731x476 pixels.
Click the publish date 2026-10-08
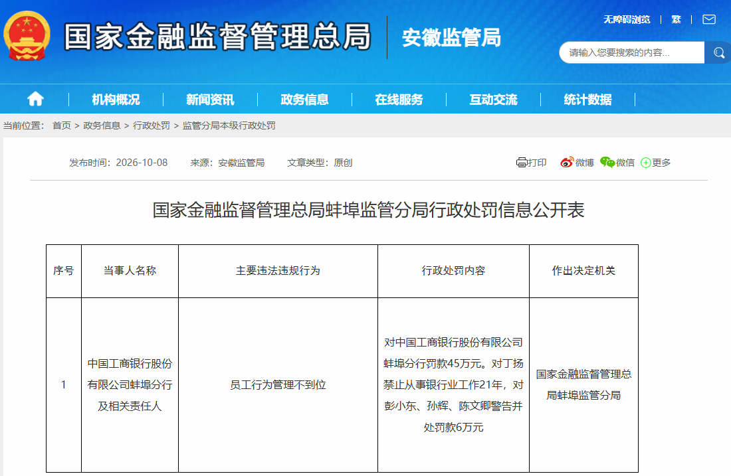(x=142, y=163)
